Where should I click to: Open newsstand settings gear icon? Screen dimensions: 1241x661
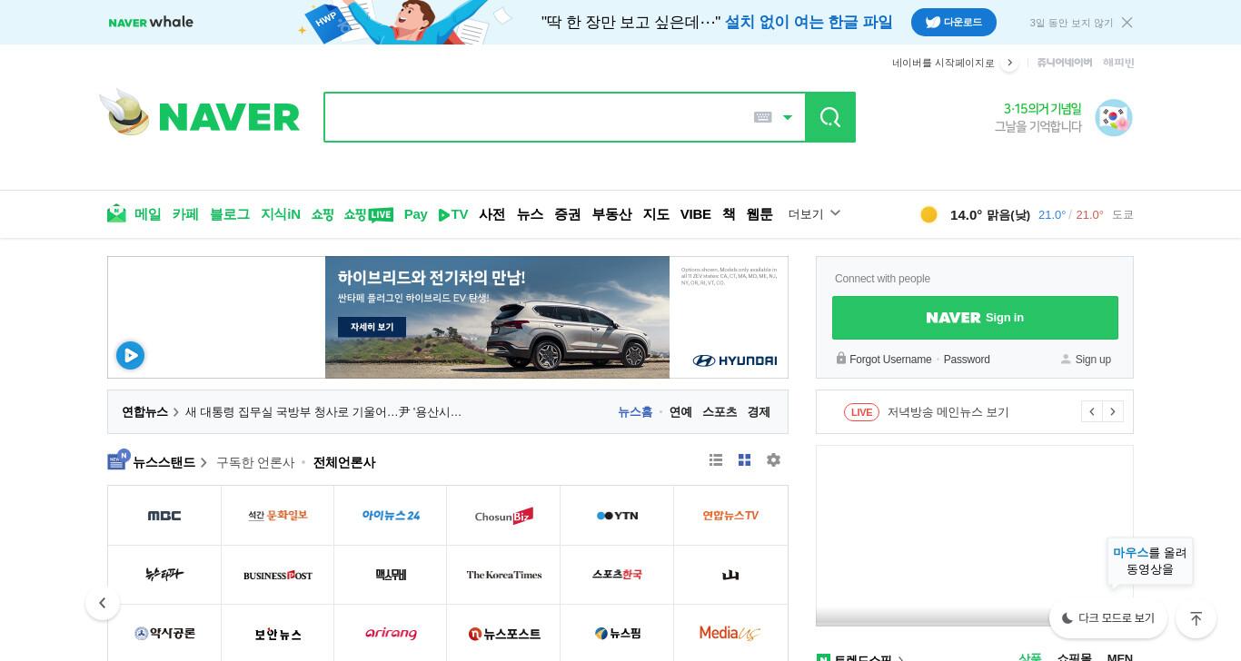773,460
